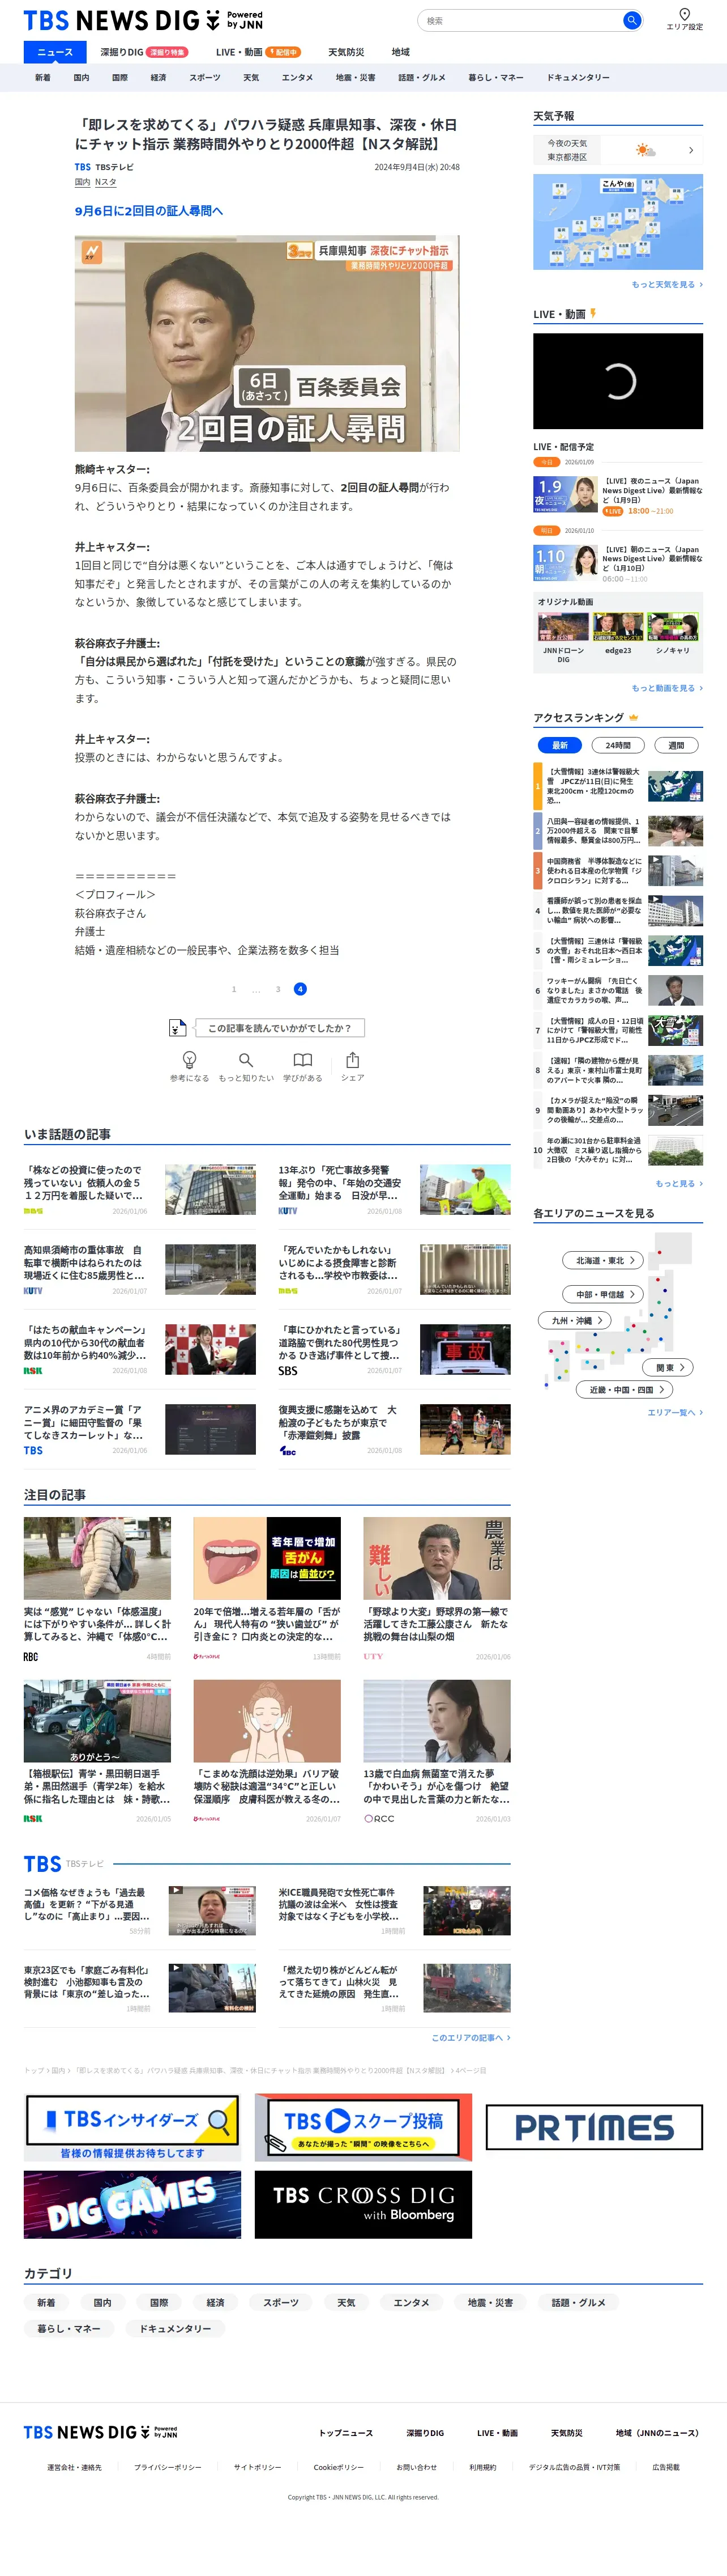The image size is (727, 2576).
Task: Open the 九州・沖縄 area button
Action: (574, 1320)
